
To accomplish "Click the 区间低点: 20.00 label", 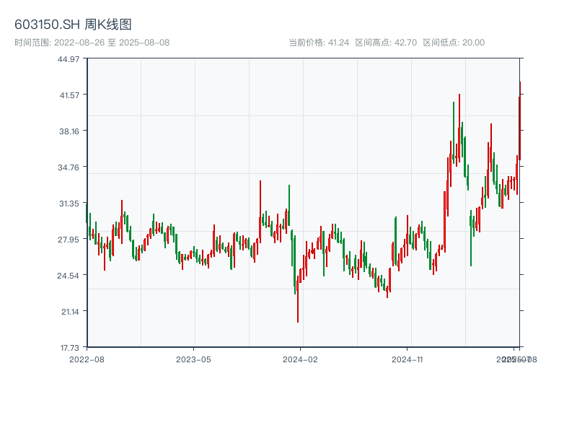I will click(454, 43).
